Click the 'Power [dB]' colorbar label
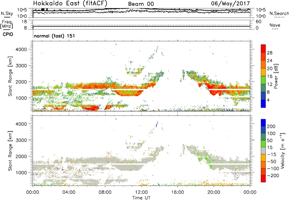Screen dimensions: 289x200 (276, 76)
